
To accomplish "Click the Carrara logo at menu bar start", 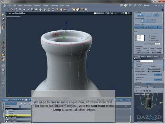I will tap(5, 6).
